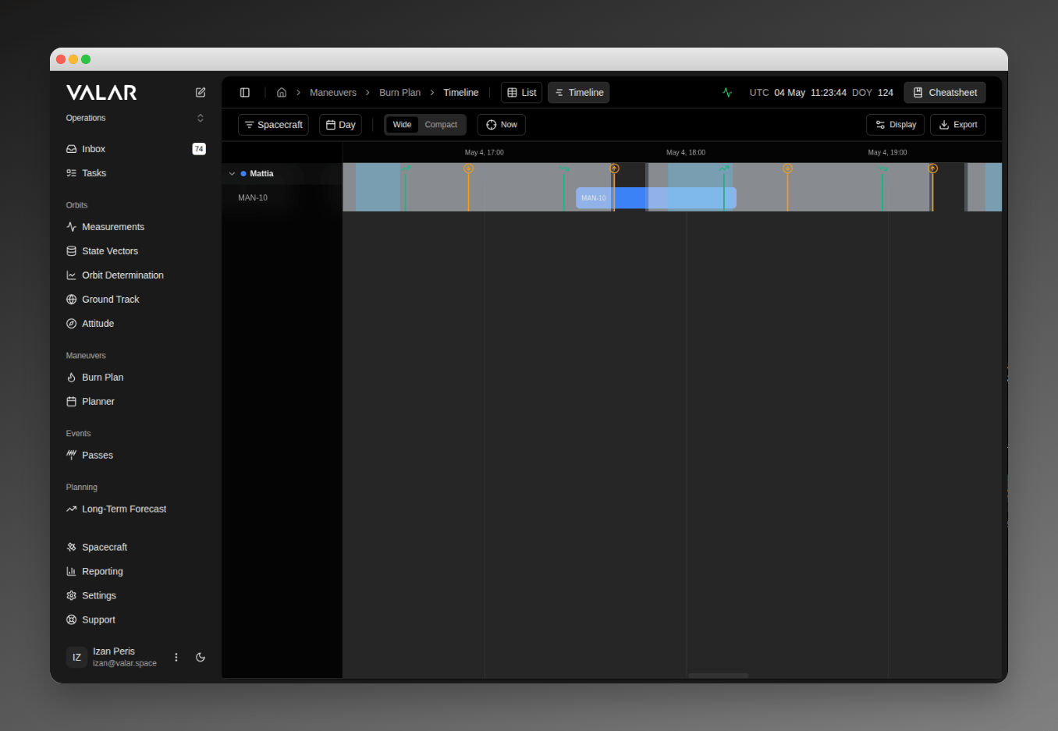
Task: Collapse the Mattia spacecraft row
Action: (232, 174)
